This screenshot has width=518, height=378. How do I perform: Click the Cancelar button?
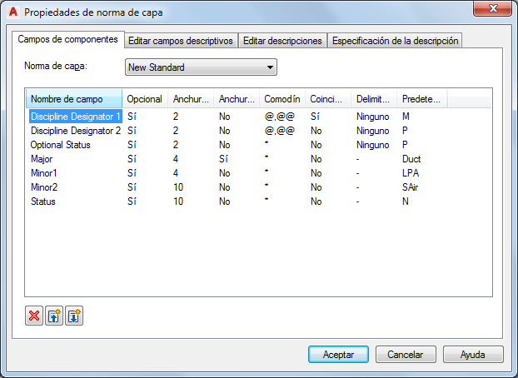(406, 355)
